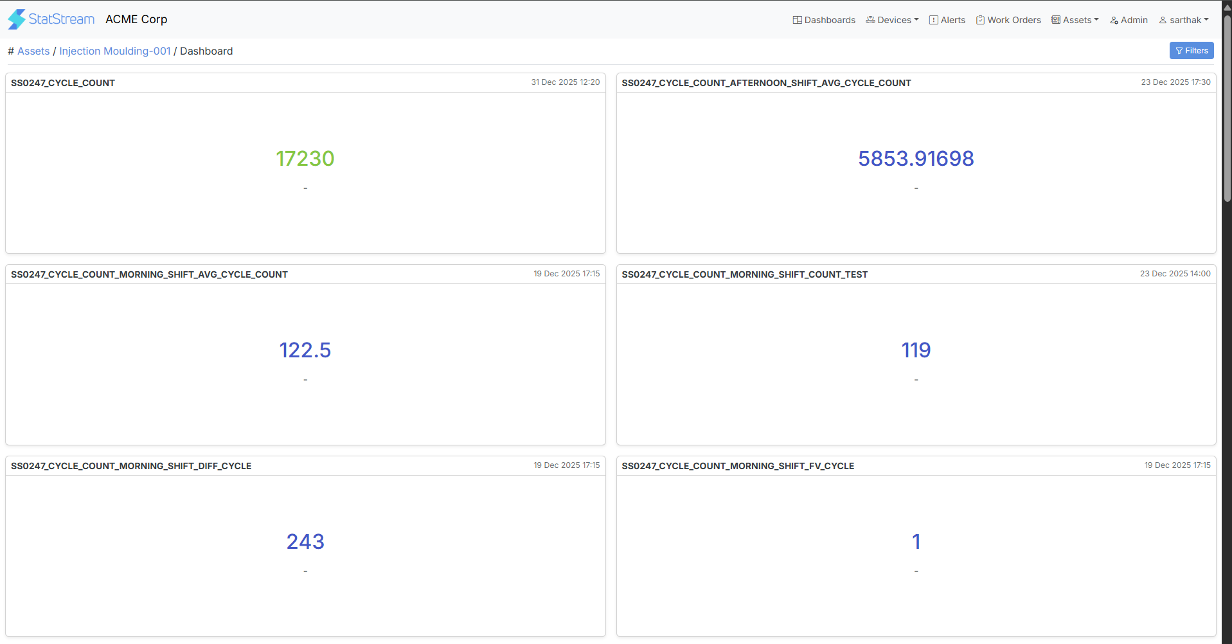Screen dimensions: 1232x644
Task: Click the MORNING_SHIFT_AVG_CYCLE_COUNT card title
Action: coord(149,274)
